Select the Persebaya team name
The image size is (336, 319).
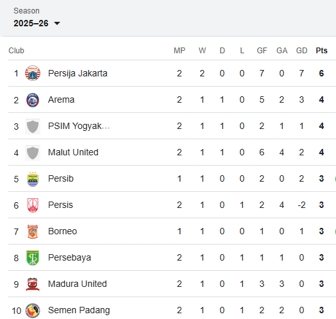tap(69, 257)
